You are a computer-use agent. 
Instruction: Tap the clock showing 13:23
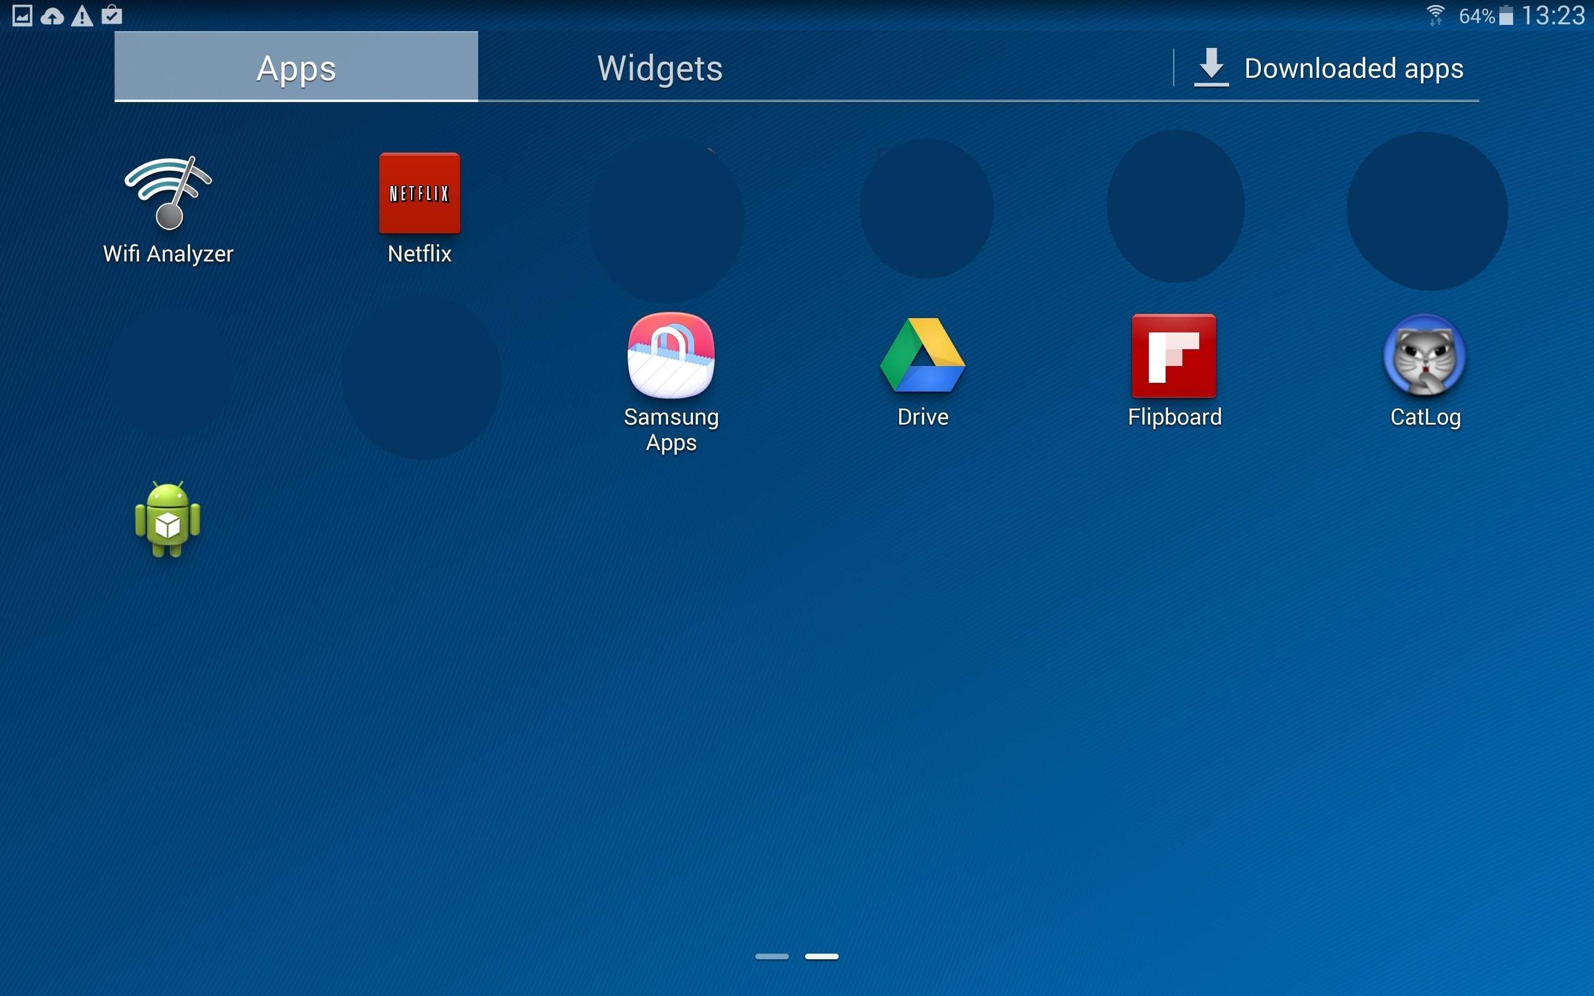[x=1552, y=16]
